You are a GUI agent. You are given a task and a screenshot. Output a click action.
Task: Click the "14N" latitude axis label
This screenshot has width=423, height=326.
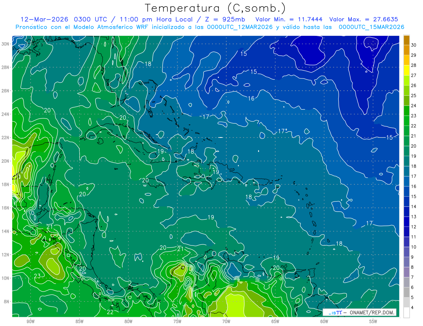pos(5,231)
